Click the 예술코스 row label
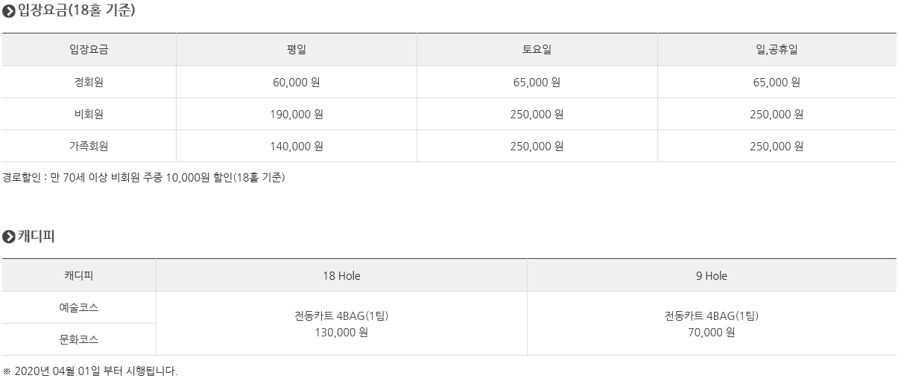 79,307
